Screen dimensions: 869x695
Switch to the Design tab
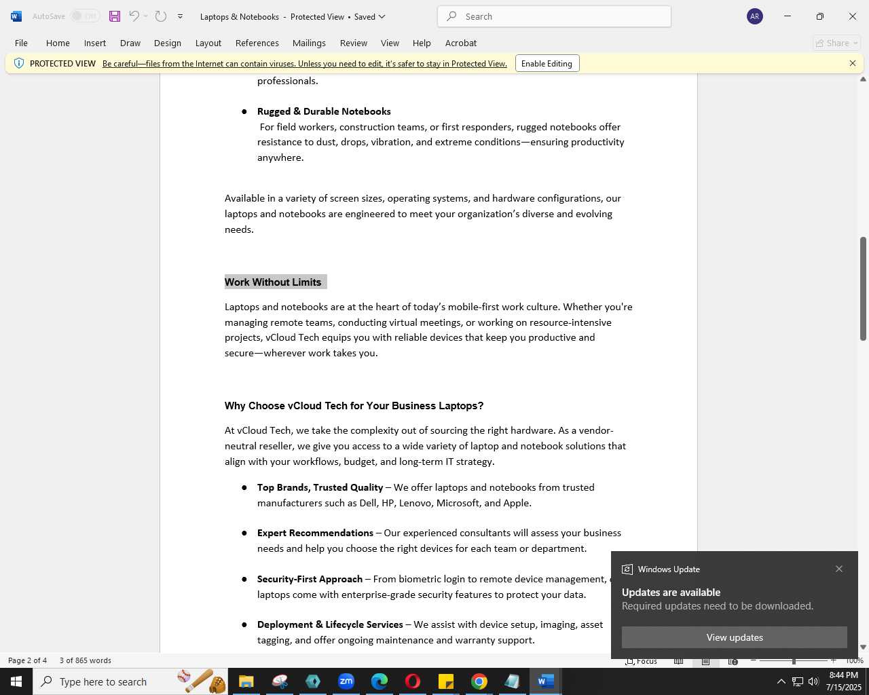click(168, 43)
